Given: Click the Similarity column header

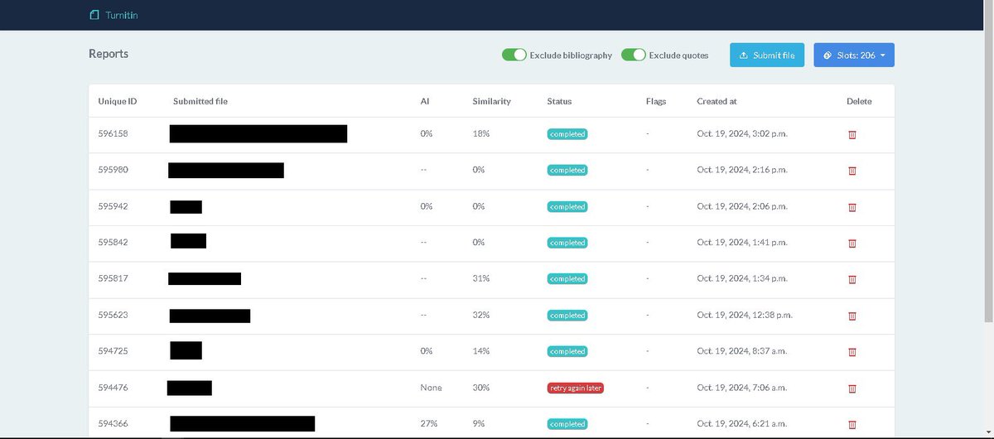Looking at the screenshot, I should point(492,101).
